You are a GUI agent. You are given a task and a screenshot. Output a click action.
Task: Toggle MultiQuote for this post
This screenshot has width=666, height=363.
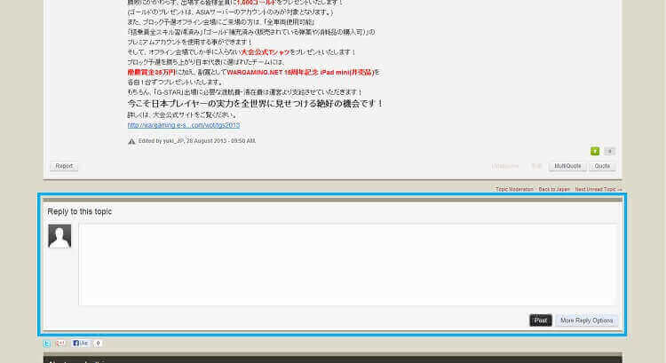click(x=567, y=166)
